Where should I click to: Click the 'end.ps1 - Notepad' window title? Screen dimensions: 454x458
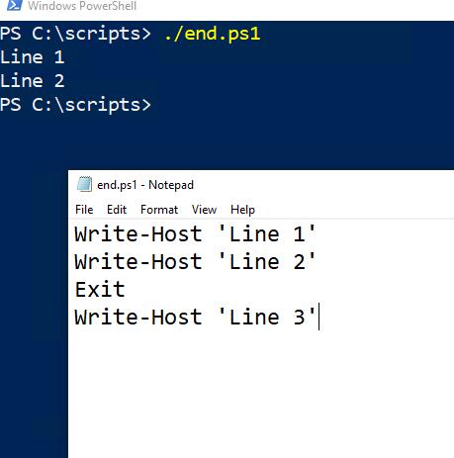tap(145, 185)
